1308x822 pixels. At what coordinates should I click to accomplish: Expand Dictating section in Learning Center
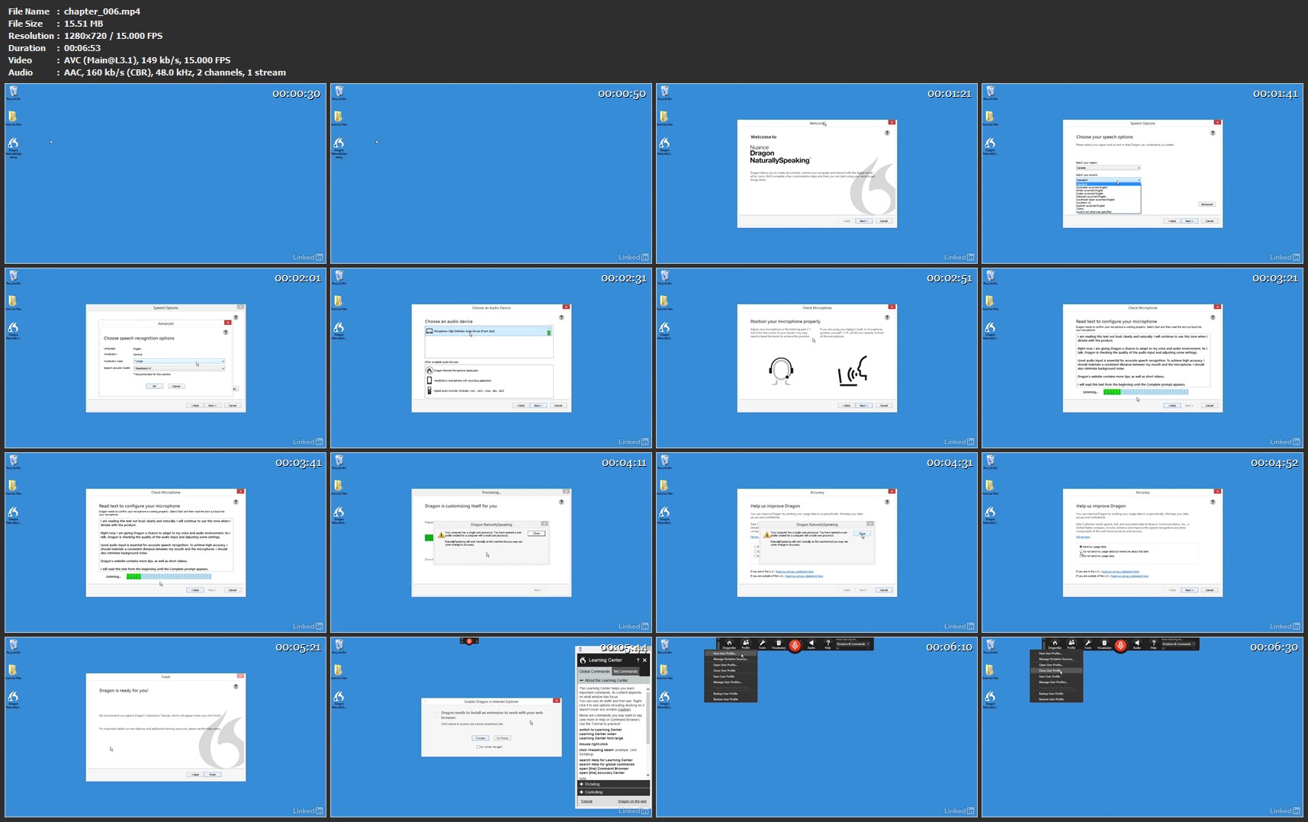pos(613,784)
